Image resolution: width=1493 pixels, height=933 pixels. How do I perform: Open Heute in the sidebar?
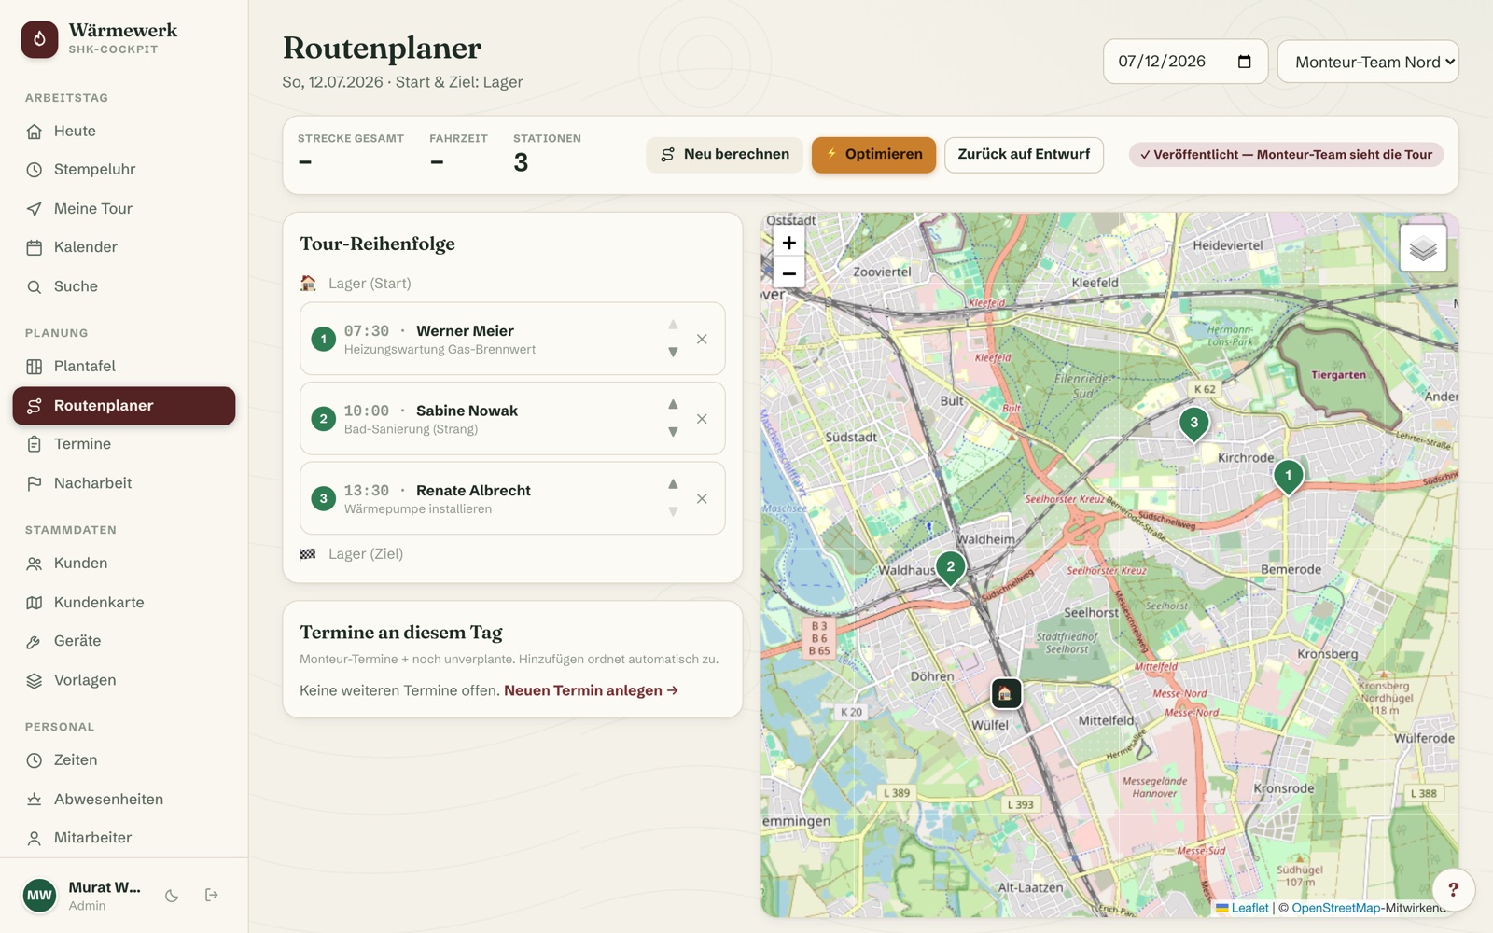[x=124, y=132]
